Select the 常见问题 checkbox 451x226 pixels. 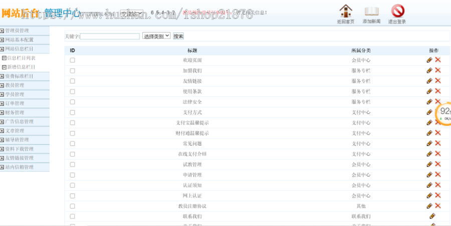tap(73, 143)
